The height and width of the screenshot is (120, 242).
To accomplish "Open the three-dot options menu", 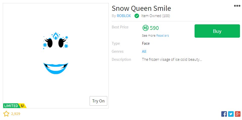I will pos(237,6).
